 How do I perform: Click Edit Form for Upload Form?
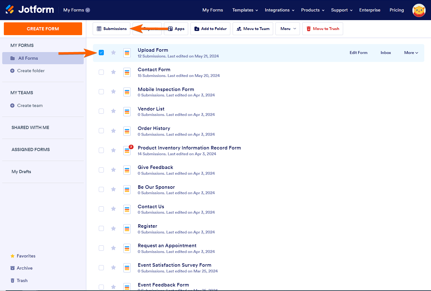(358, 53)
